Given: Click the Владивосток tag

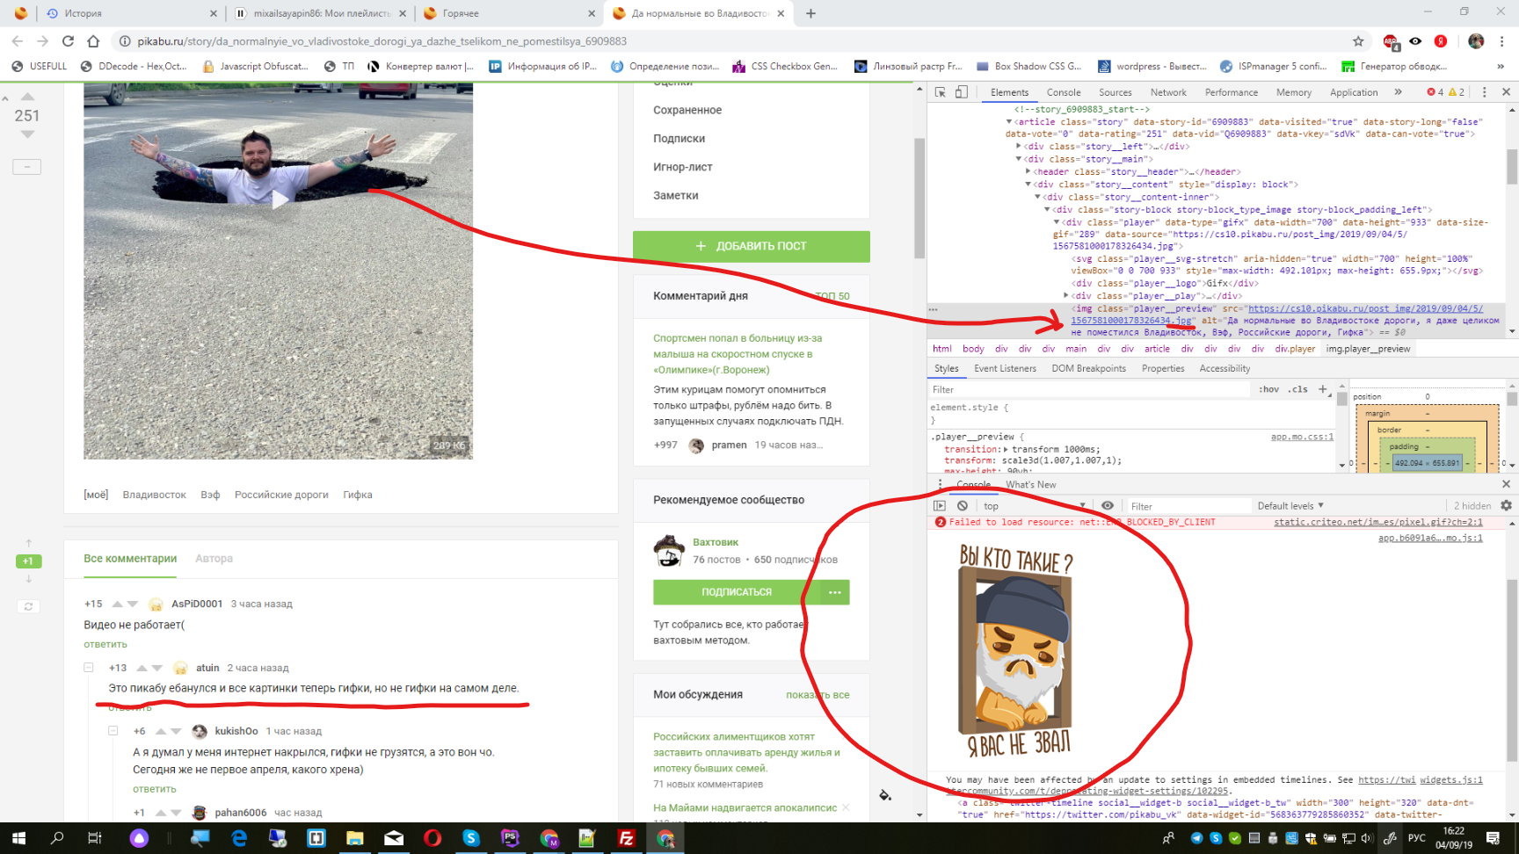Looking at the screenshot, I should (x=154, y=495).
